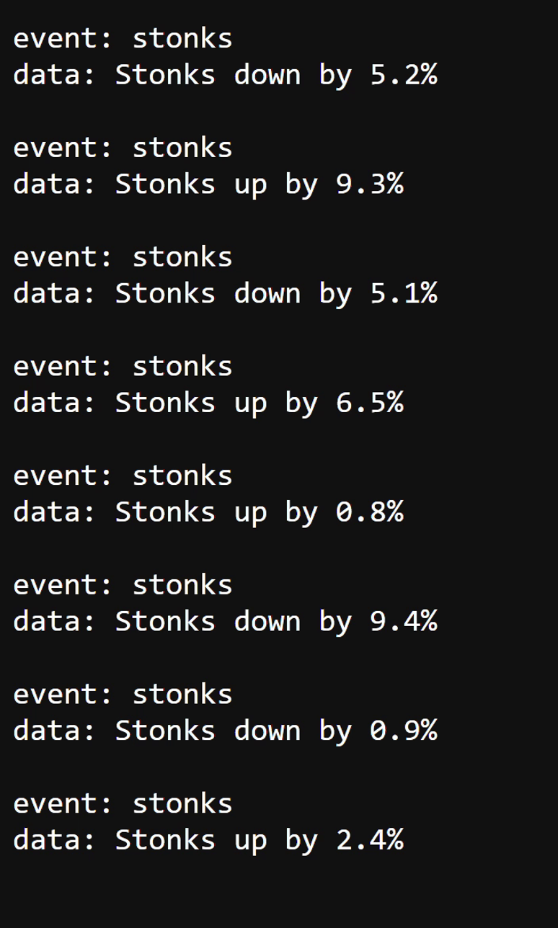Viewport: 558px width, 928px height.
Task: Click the percentage value 6.5%
Action: point(369,403)
